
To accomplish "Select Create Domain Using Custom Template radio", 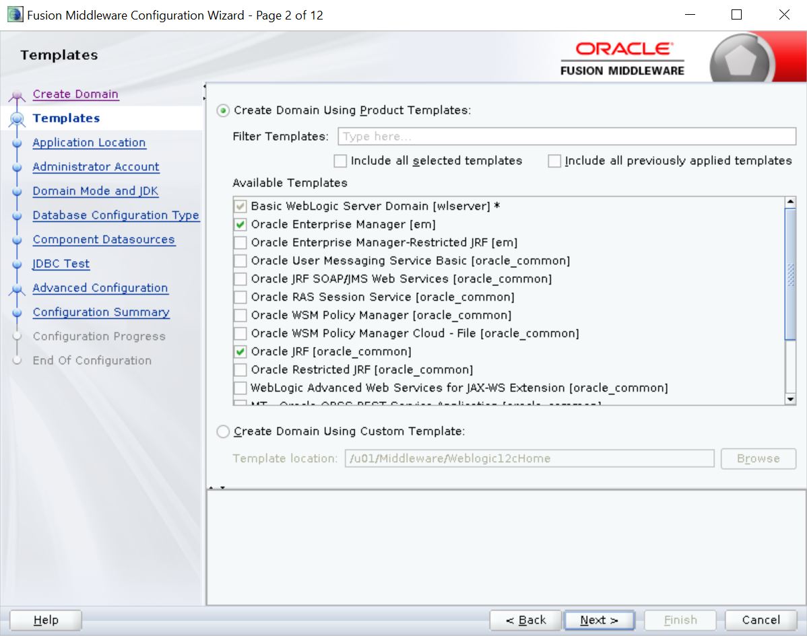I will [x=223, y=431].
